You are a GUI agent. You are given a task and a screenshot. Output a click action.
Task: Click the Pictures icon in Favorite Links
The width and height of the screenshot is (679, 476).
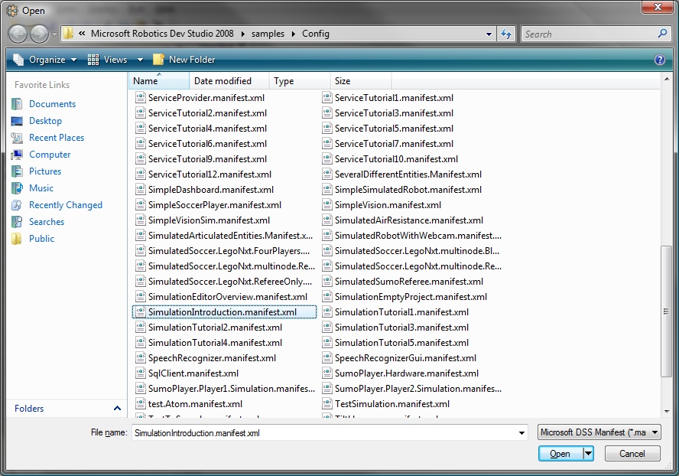pyautogui.click(x=17, y=171)
